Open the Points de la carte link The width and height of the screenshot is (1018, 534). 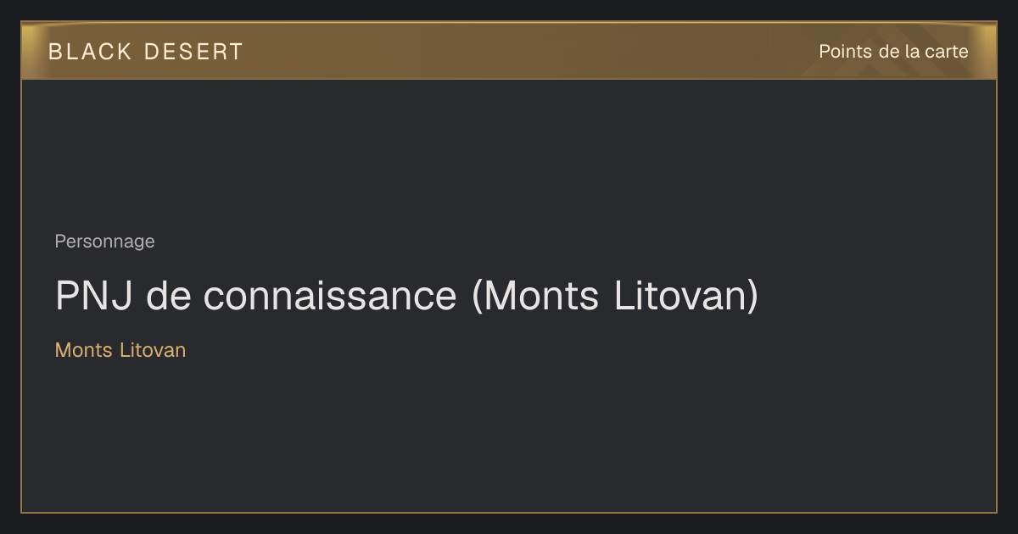tap(893, 52)
